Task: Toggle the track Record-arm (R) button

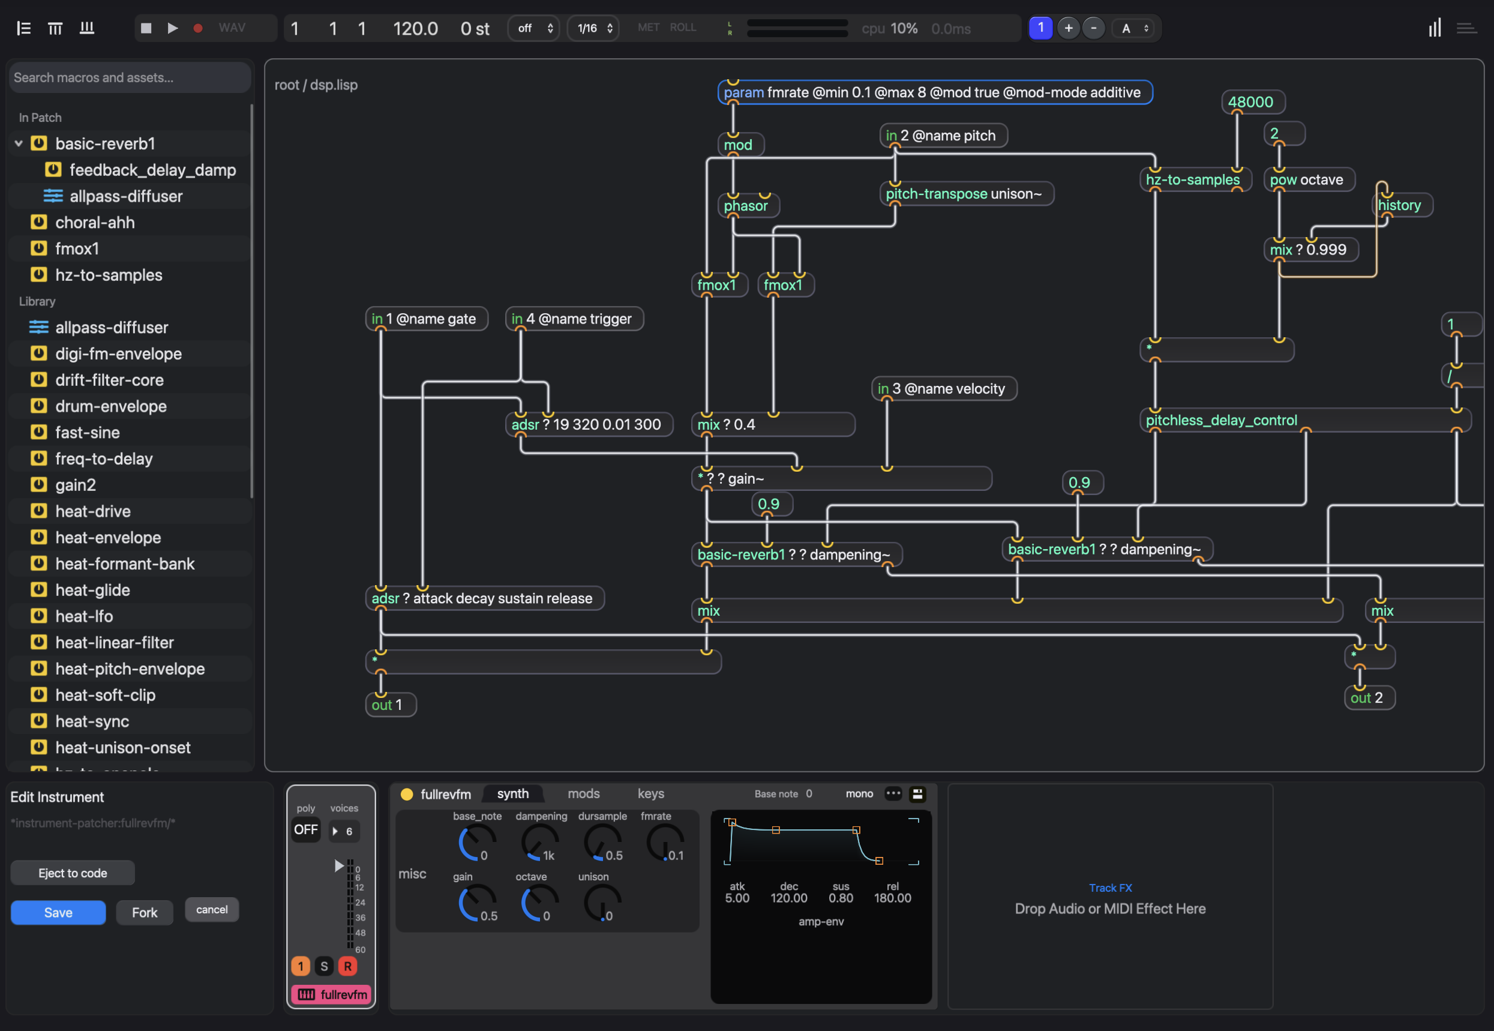Action: 347,967
